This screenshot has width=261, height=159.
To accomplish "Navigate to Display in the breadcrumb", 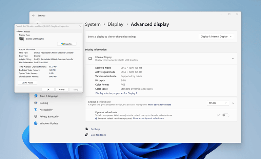I will tap(115, 24).
